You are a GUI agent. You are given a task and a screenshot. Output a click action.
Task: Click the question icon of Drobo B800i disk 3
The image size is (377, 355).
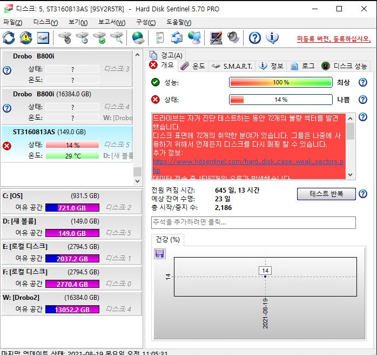pos(7,70)
